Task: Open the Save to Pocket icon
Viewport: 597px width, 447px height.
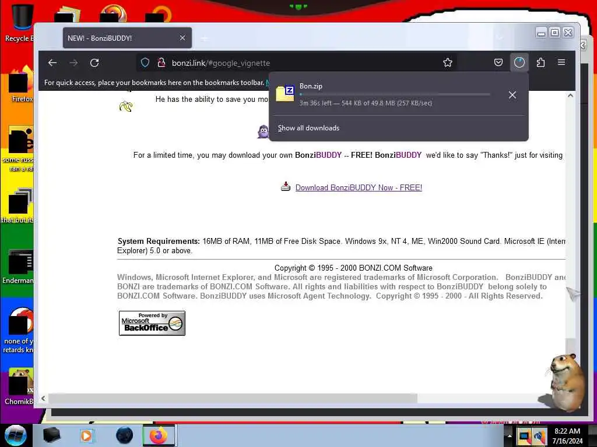Action: point(498,62)
